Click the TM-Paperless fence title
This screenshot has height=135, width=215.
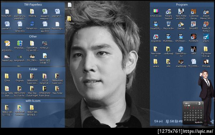[x=33, y=5]
